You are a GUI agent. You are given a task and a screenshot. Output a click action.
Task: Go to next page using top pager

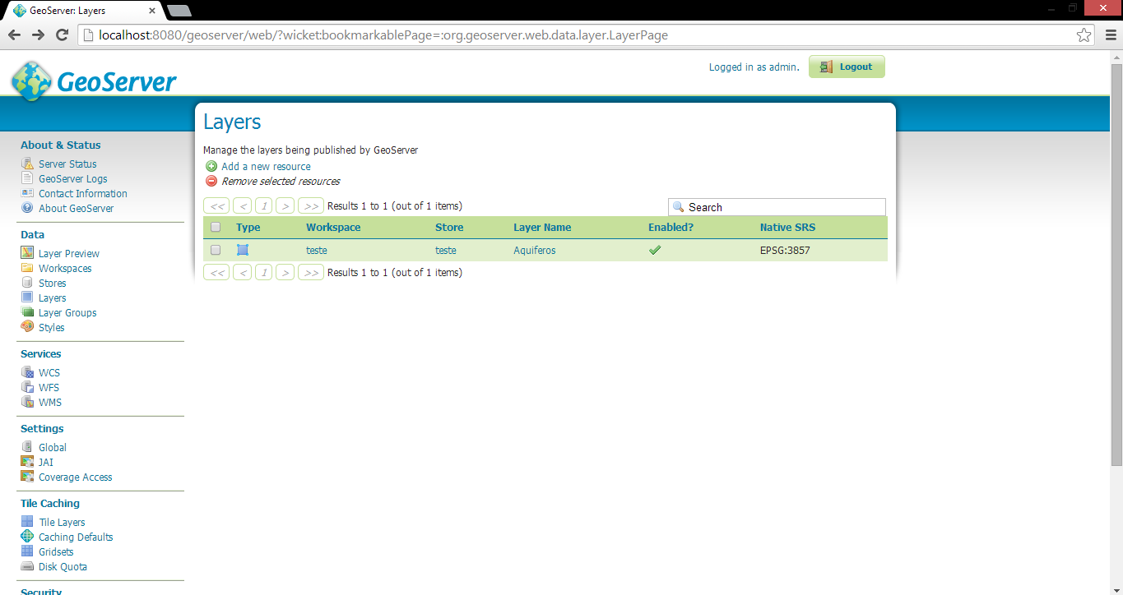pyautogui.click(x=285, y=206)
